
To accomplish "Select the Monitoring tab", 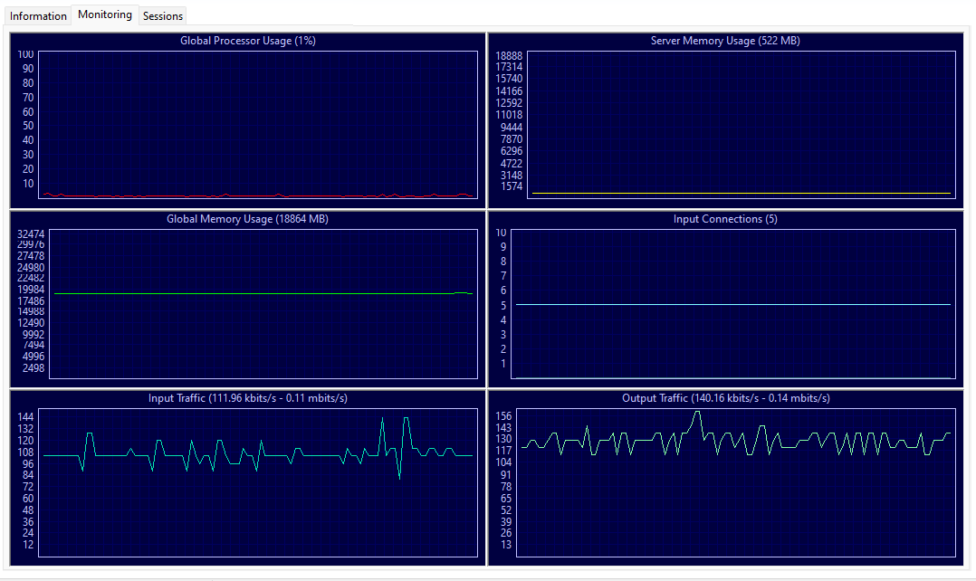I will (x=104, y=14).
